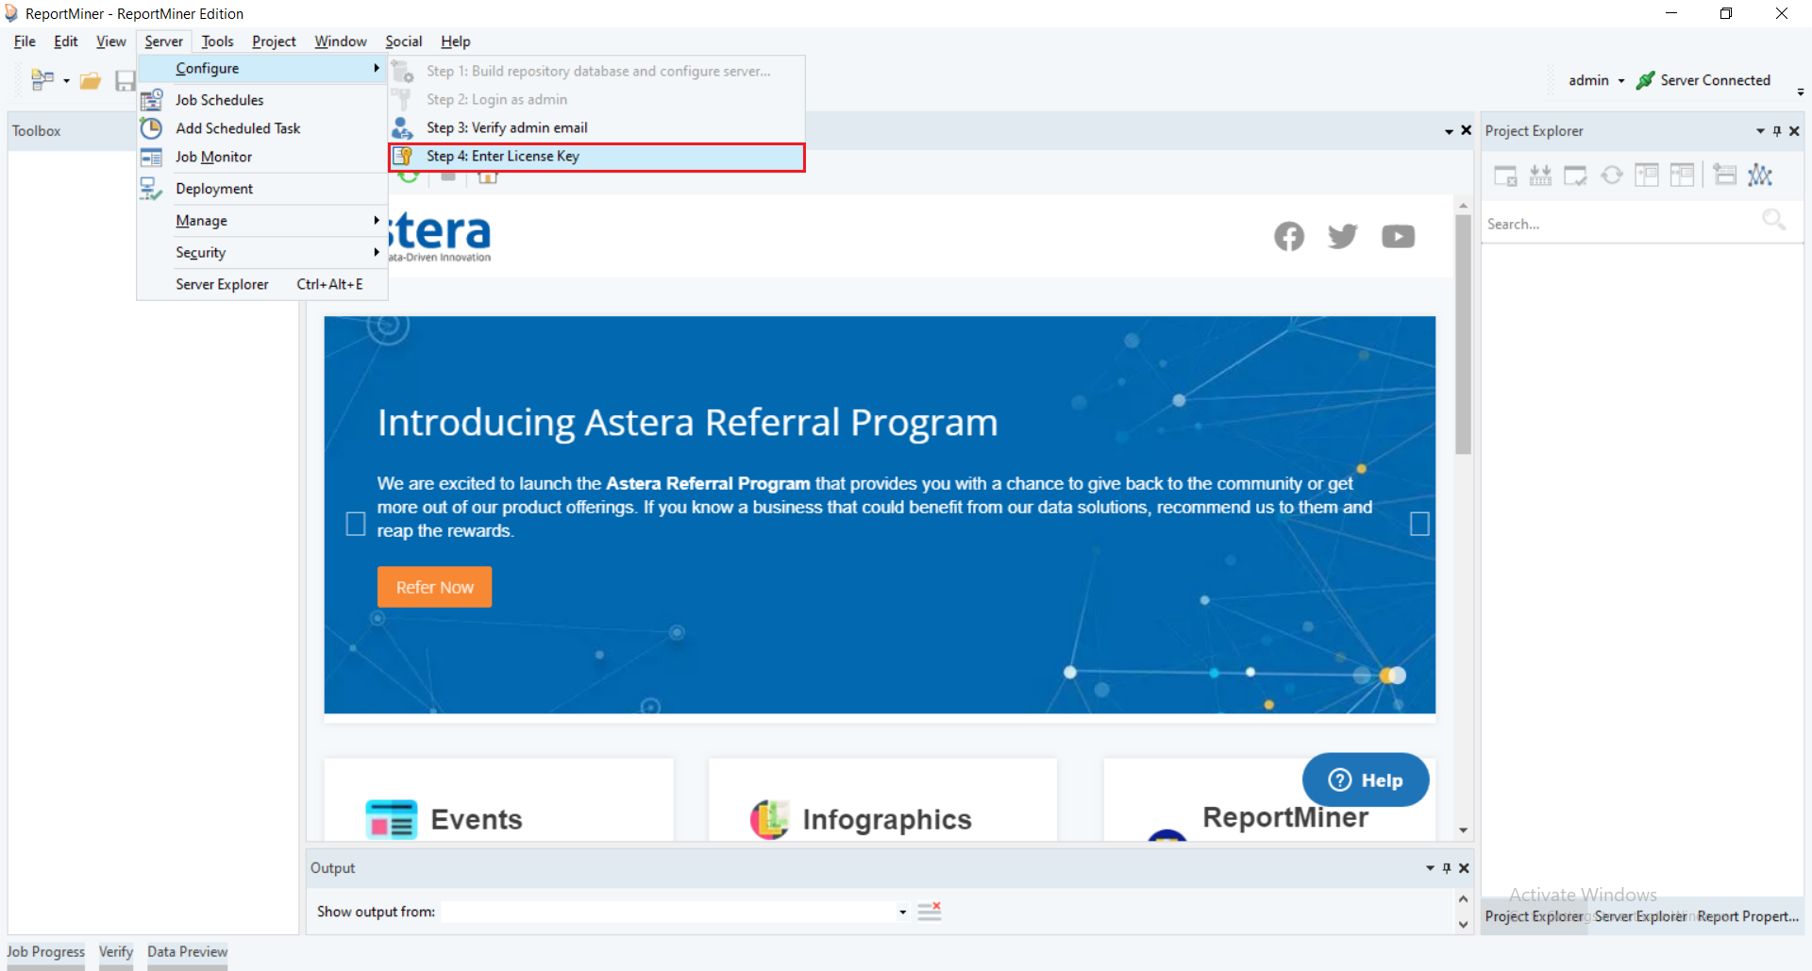Open the Project menu
This screenshot has width=1812, height=971.
[x=274, y=42]
